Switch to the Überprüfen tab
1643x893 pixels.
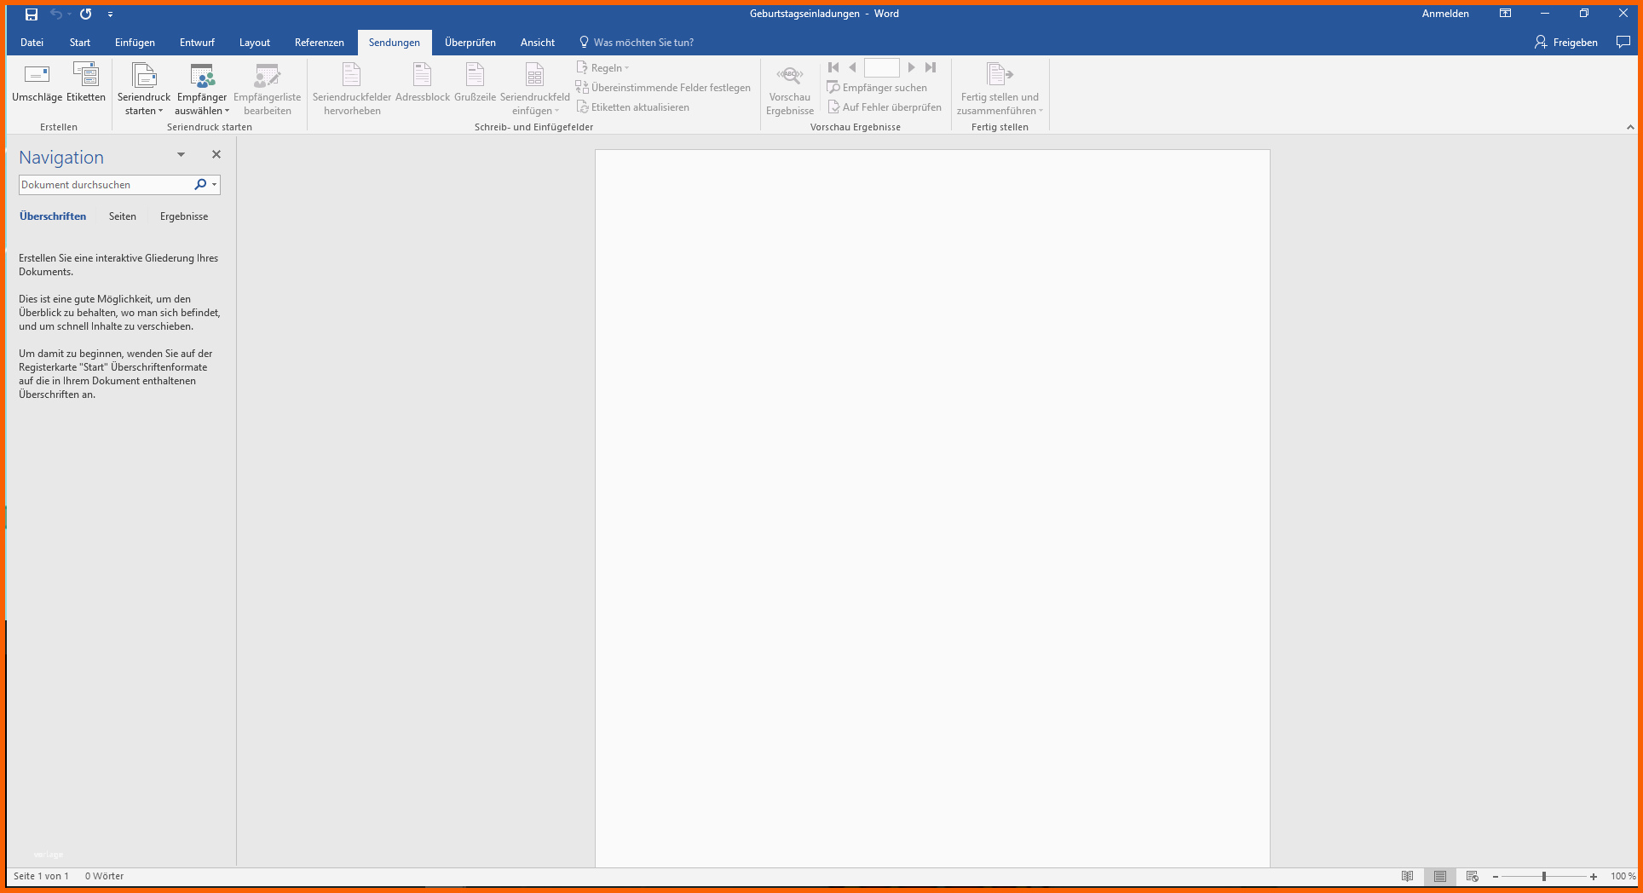tap(470, 43)
